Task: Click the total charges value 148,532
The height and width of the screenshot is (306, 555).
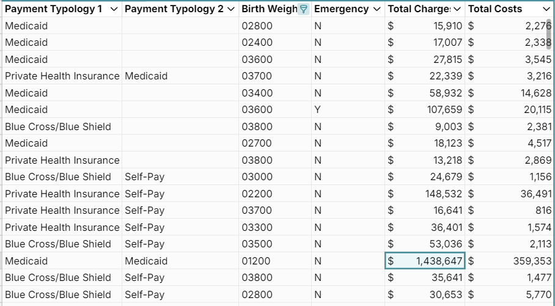Action: 425,194
